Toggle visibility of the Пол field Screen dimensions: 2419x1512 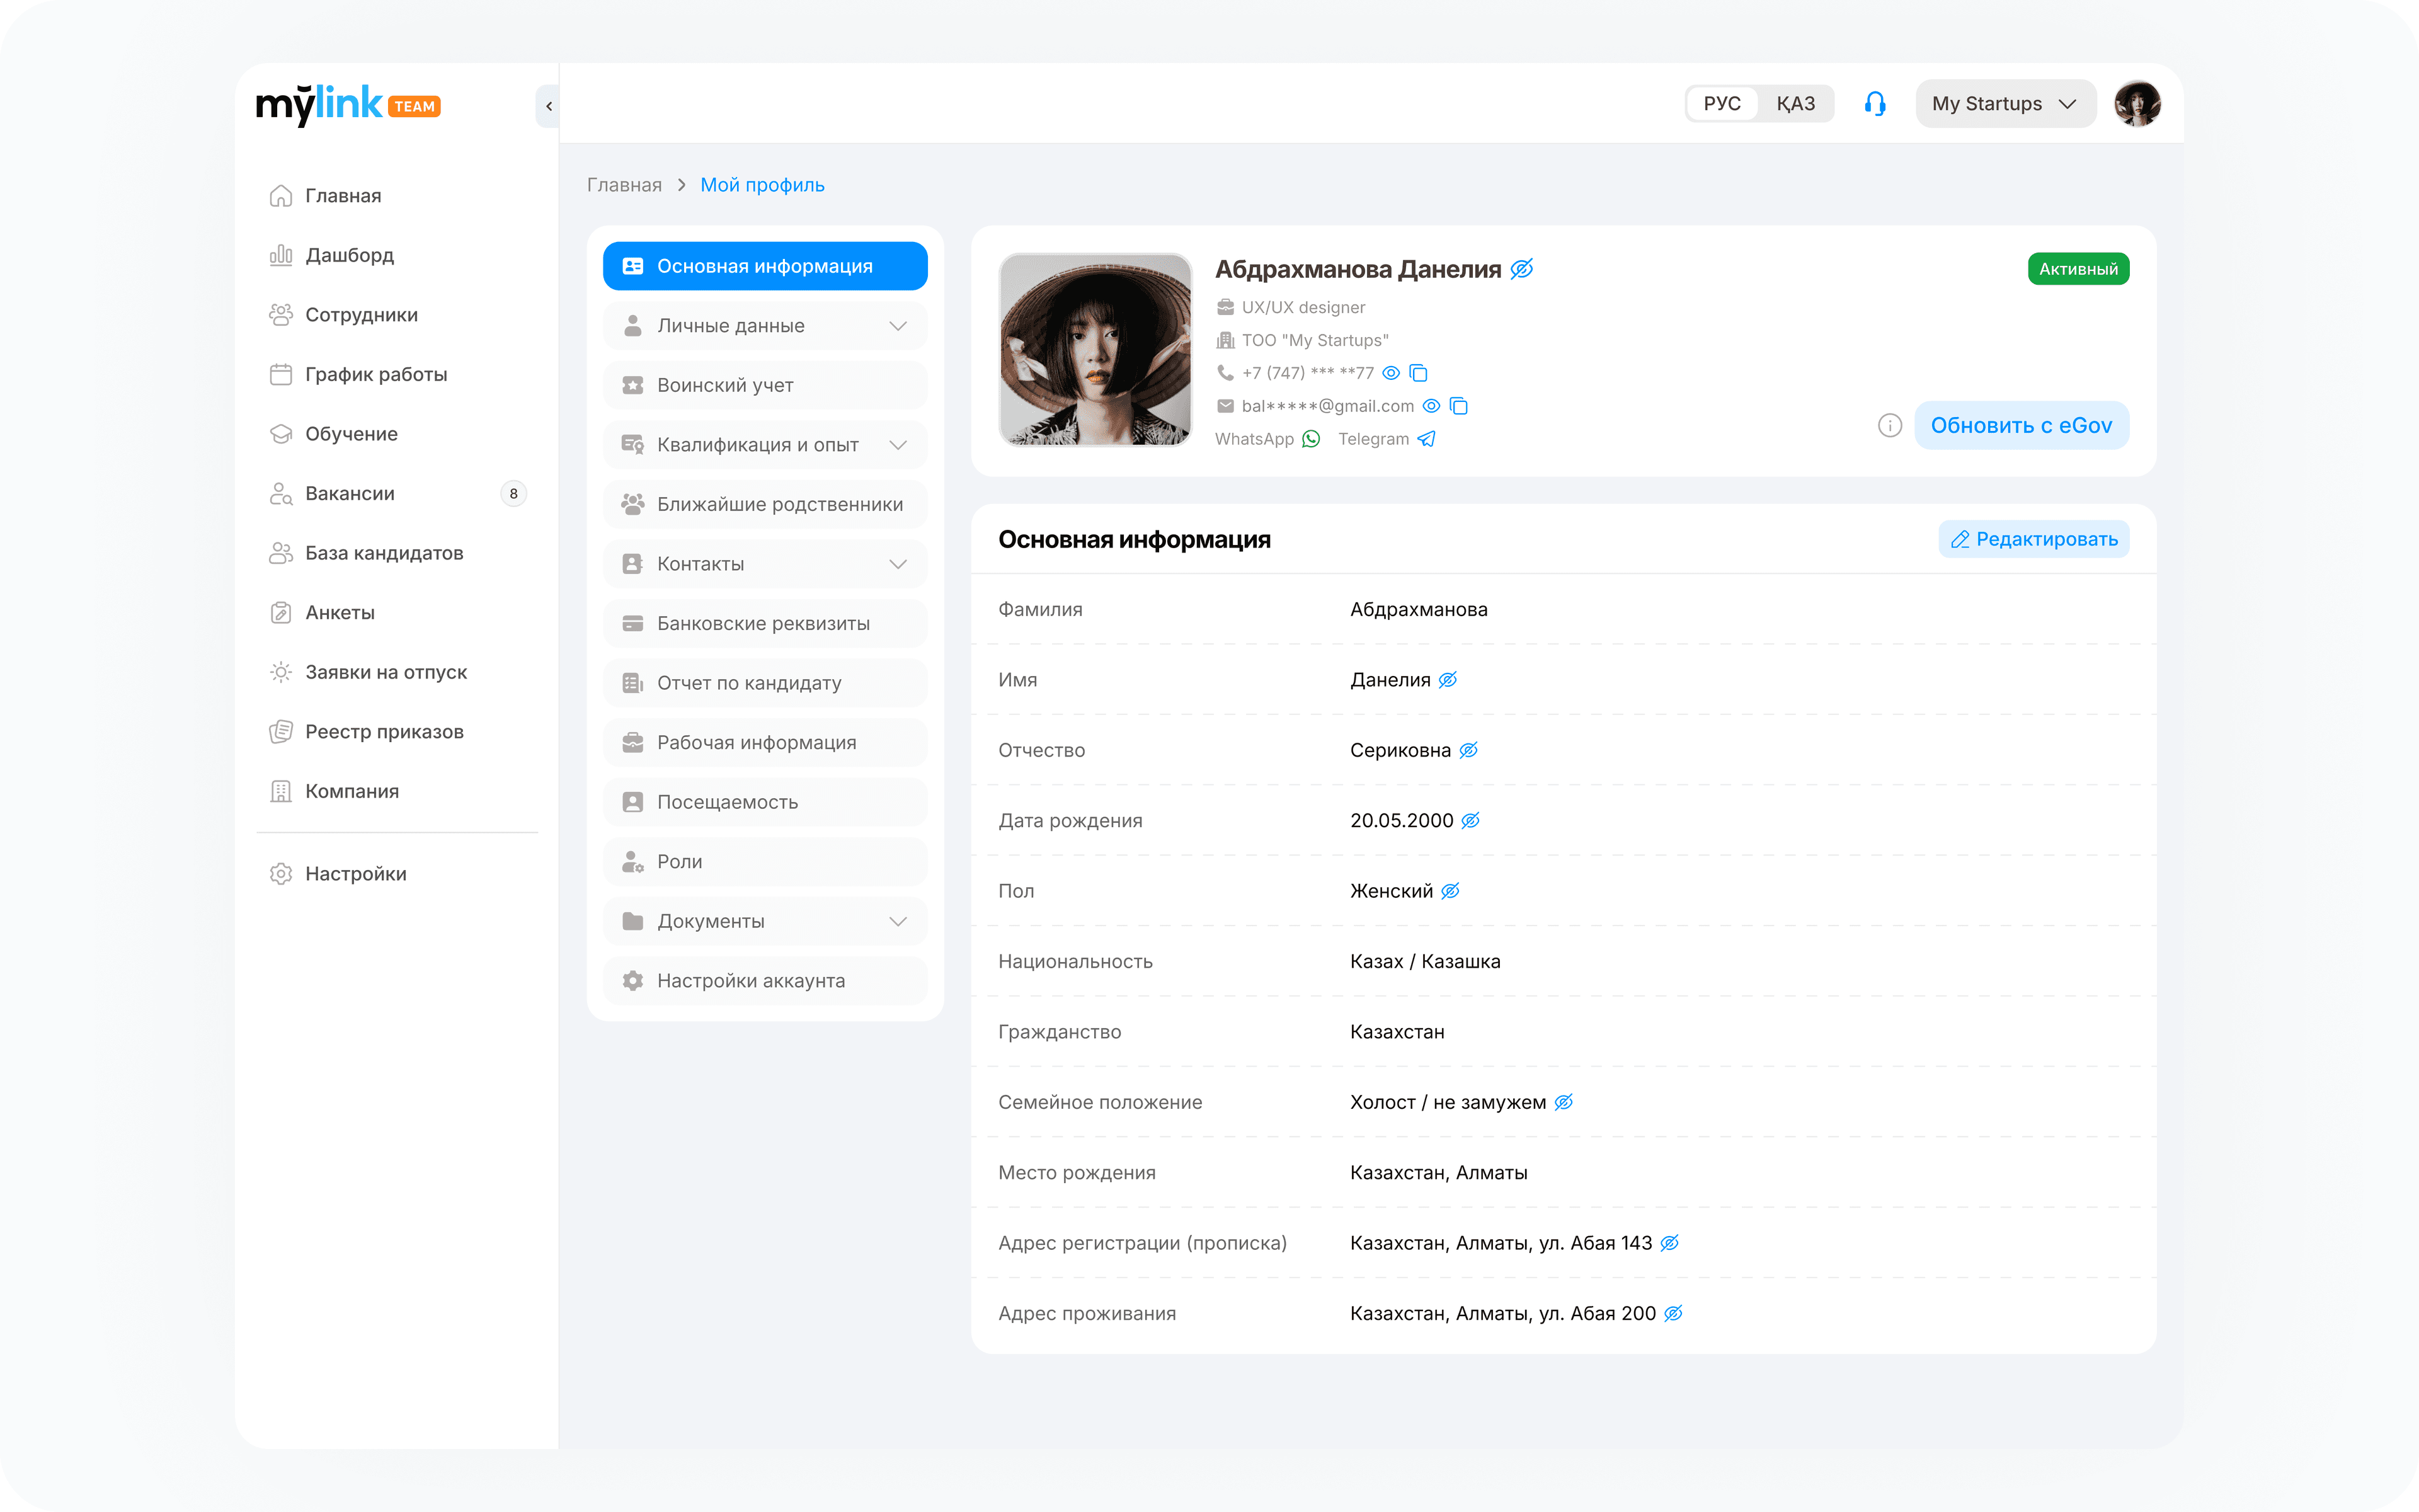(x=1450, y=891)
